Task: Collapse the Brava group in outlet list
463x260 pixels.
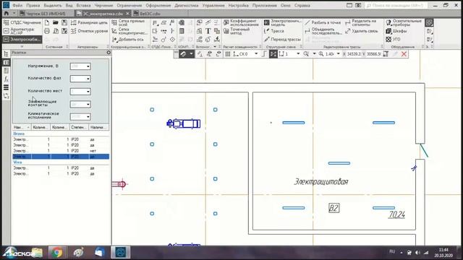Action: [19, 134]
